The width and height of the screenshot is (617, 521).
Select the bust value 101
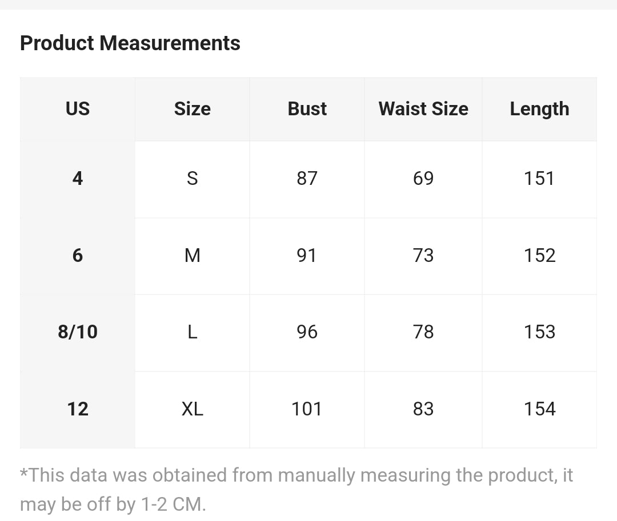307,409
